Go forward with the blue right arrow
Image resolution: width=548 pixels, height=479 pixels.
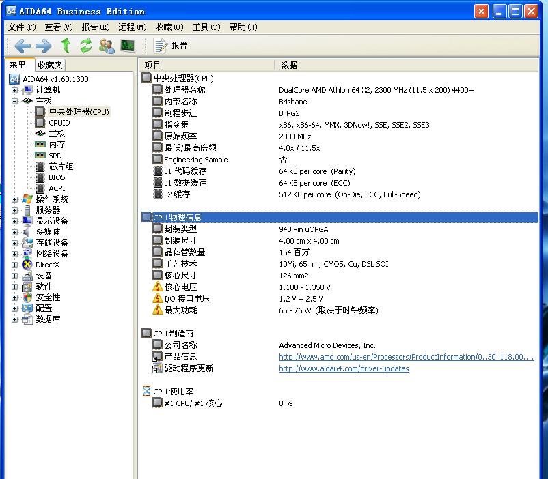[x=44, y=46]
